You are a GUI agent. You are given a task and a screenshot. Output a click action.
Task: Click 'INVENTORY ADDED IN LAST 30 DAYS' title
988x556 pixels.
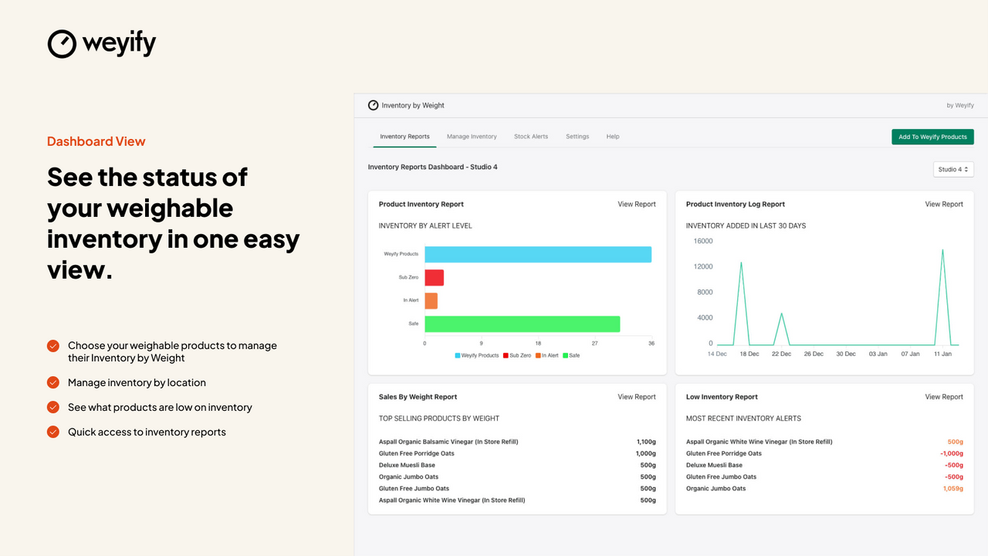pyautogui.click(x=746, y=225)
